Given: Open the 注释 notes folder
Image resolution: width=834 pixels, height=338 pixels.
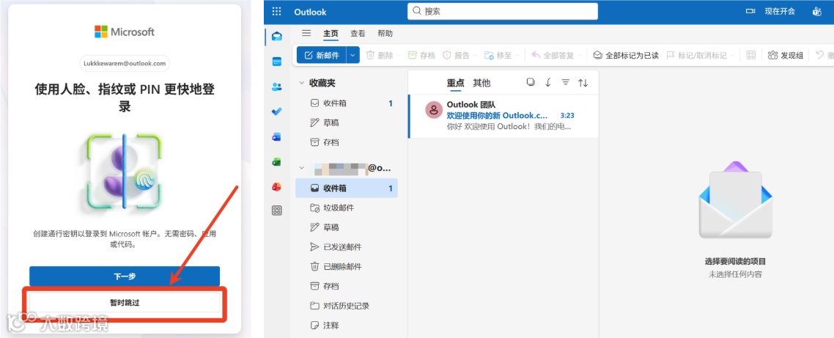Looking at the screenshot, I should click(346, 326).
